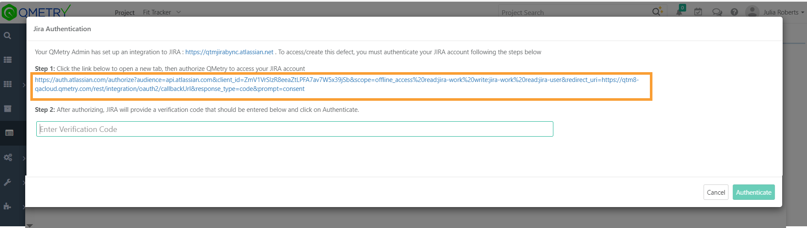Click the user avatar icon
The image size is (807, 228).
752,12
